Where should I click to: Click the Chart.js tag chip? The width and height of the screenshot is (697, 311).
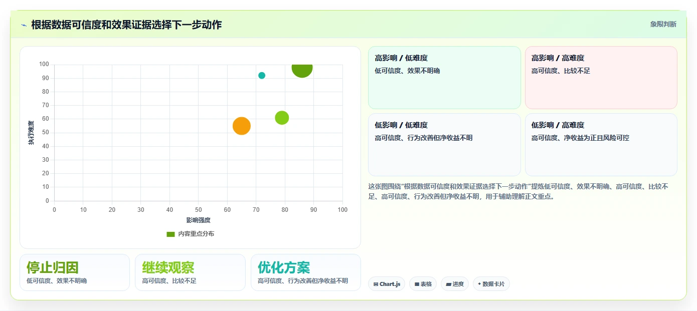click(x=387, y=284)
